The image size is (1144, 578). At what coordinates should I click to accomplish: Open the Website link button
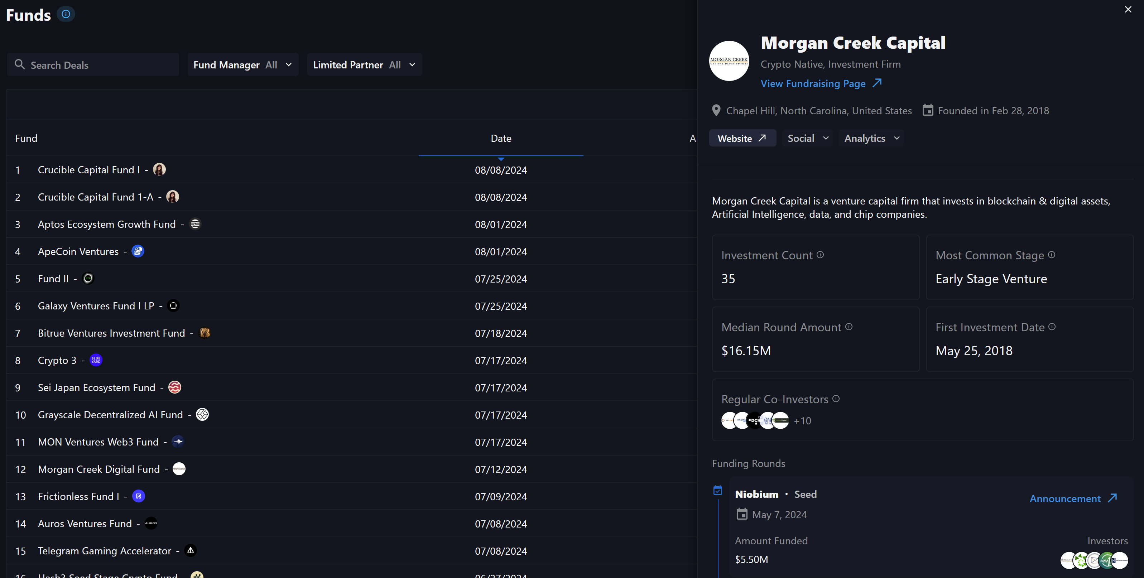point(742,138)
